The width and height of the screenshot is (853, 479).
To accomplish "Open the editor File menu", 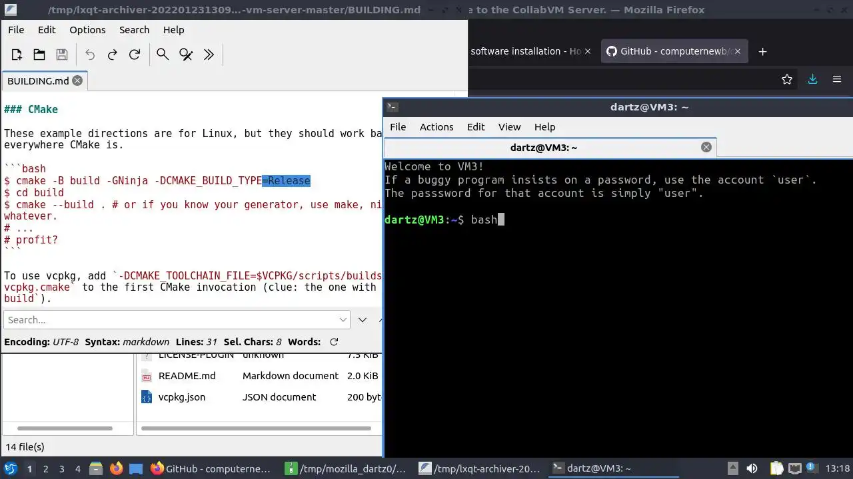I will pos(16,30).
